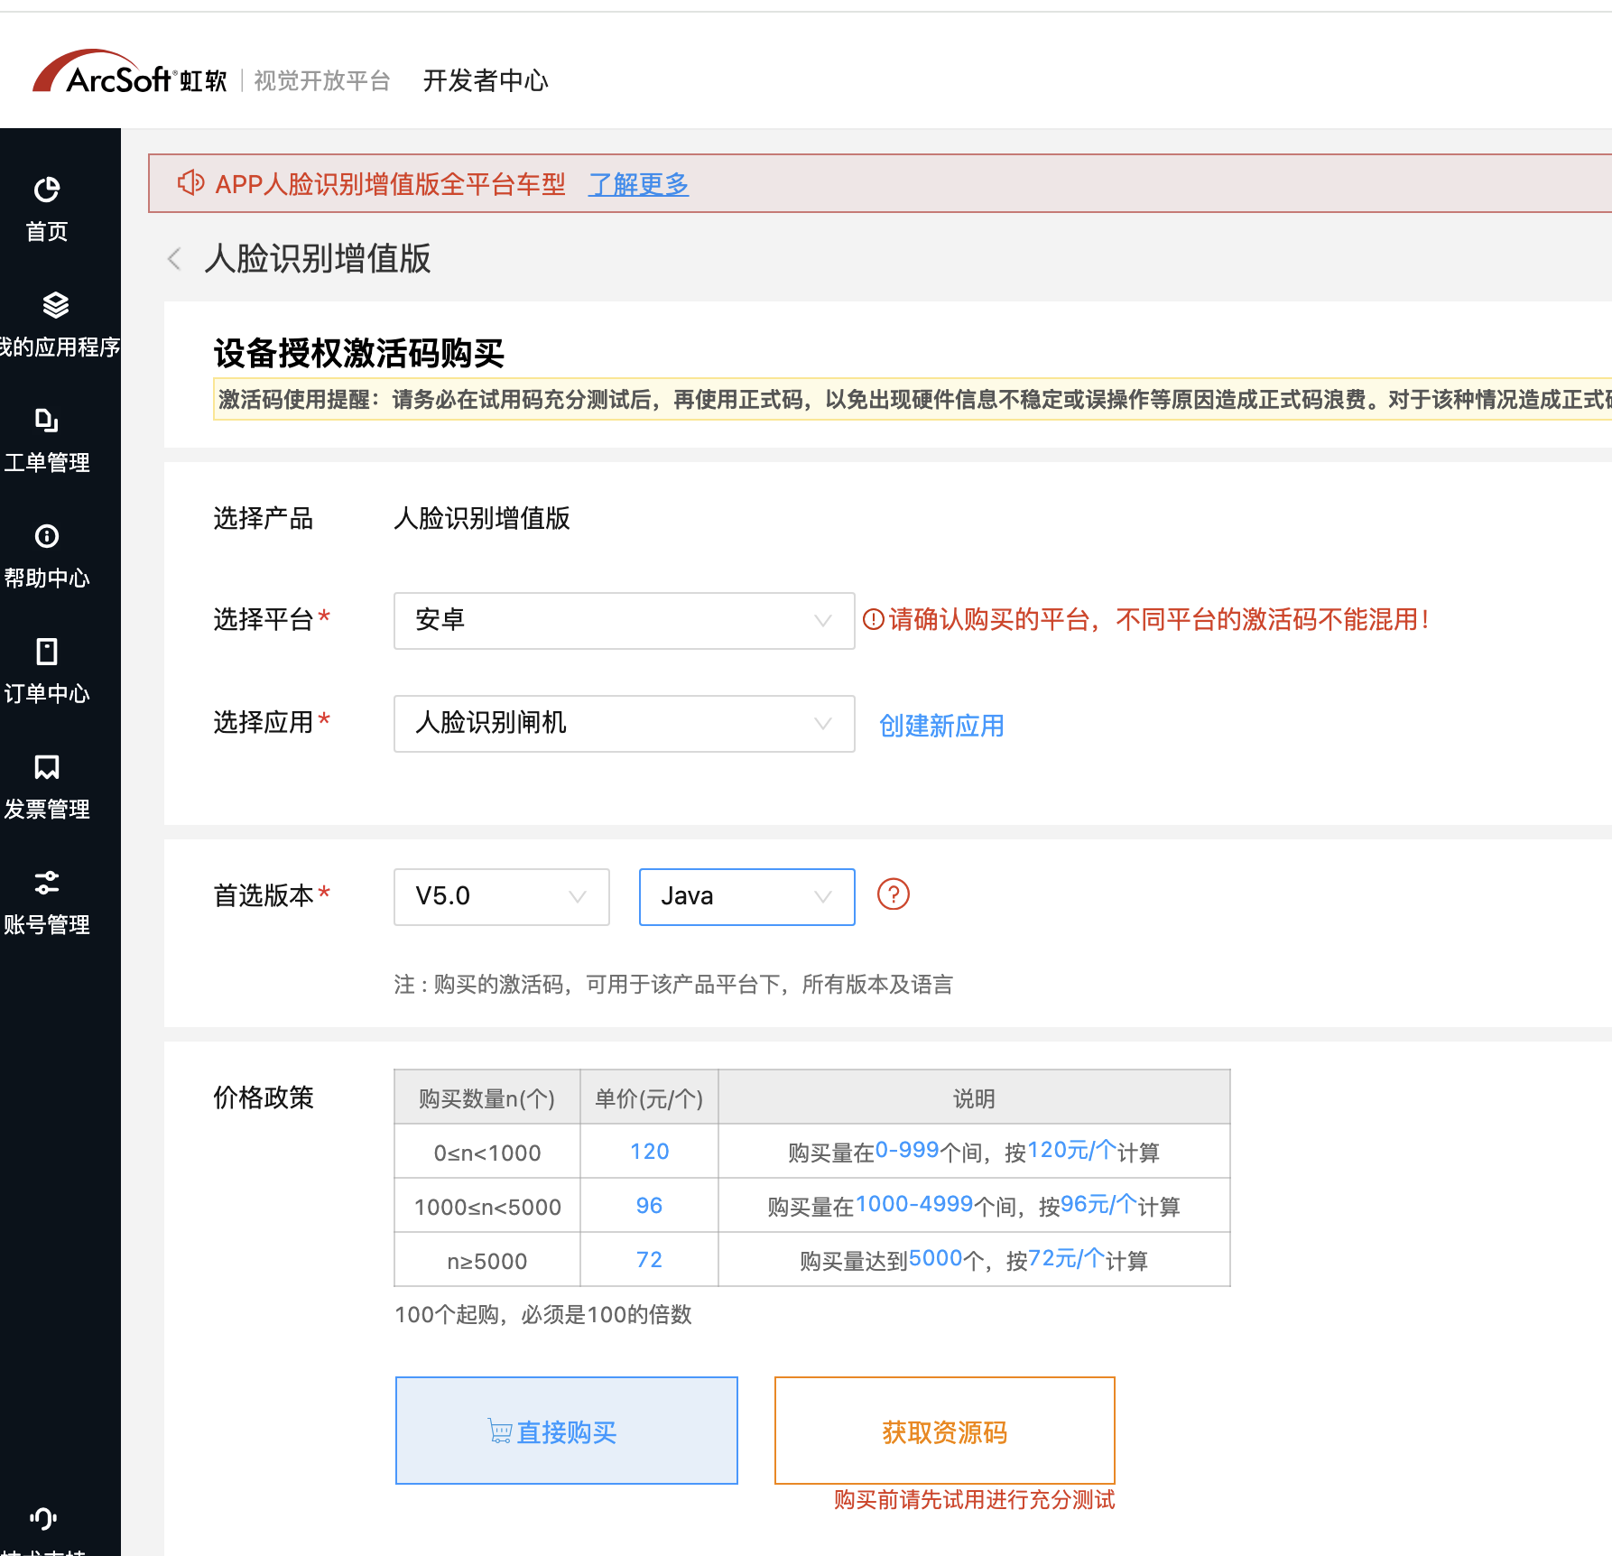Click the red warning icon beside platform notice
Image resolution: width=1612 pixels, height=1556 pixels.
[x=873, y=619]
